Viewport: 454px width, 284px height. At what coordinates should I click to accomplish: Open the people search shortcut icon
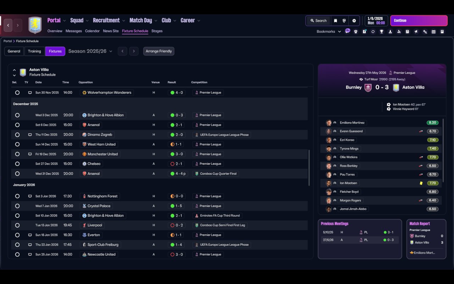(399, 32)
